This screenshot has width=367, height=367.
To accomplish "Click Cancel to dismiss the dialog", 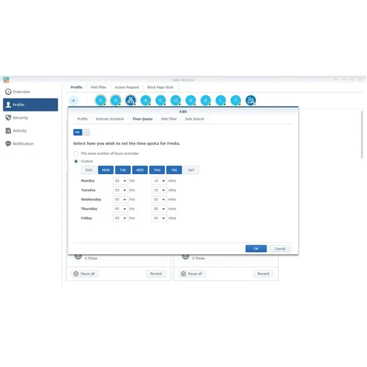I will [280, 249].
